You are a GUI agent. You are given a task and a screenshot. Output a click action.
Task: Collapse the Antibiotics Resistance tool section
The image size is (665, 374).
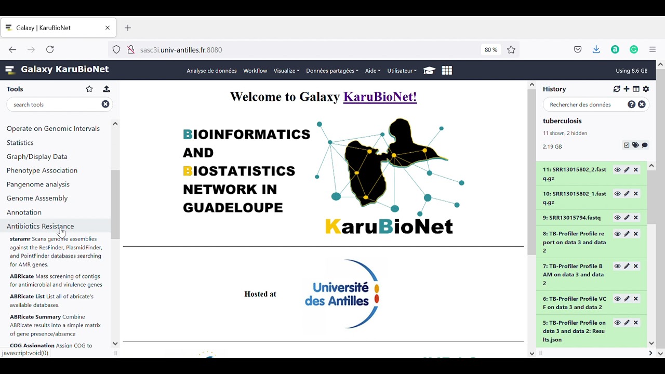click(x=40, y=226)
